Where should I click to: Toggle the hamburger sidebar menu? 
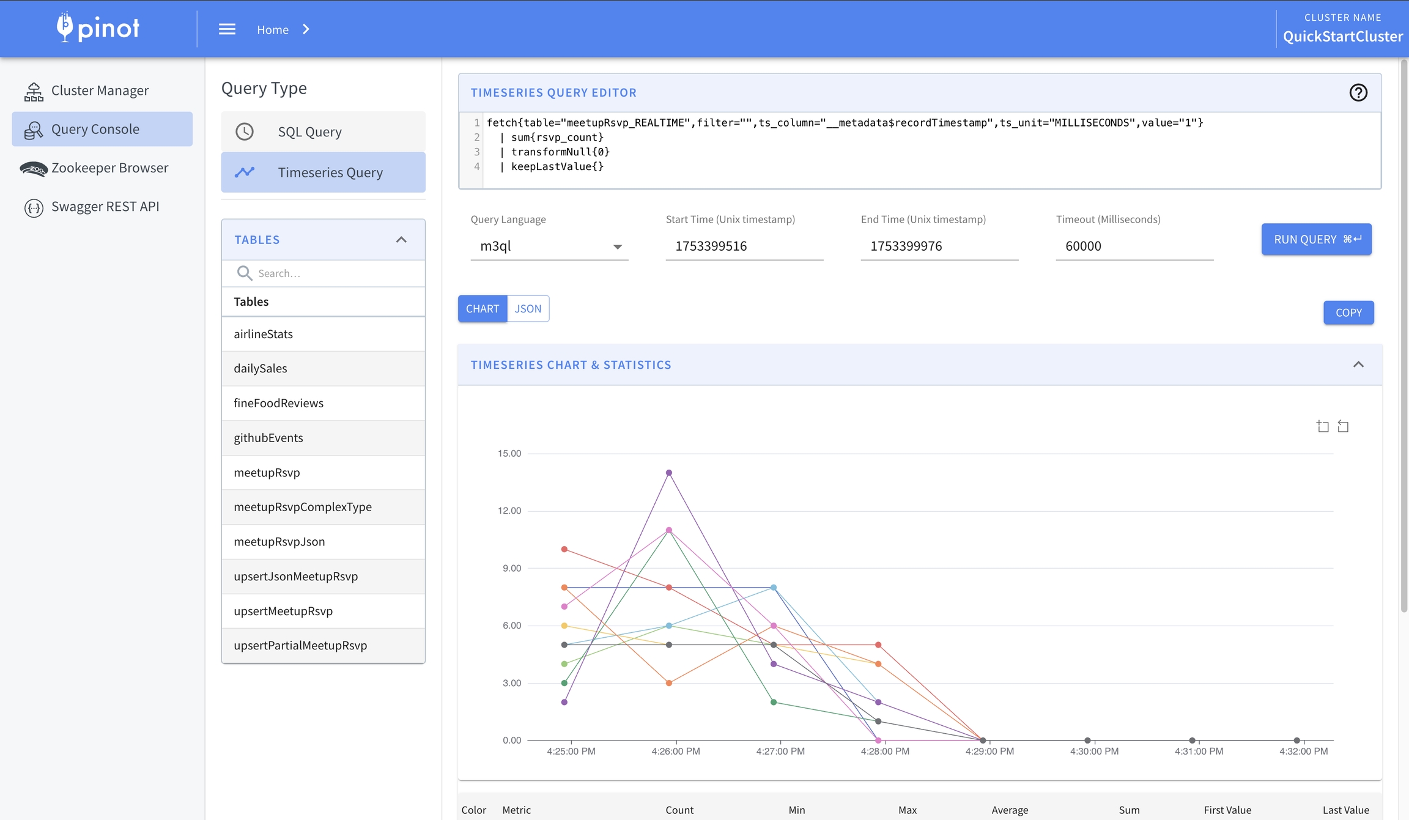click(x=227, y=29)
